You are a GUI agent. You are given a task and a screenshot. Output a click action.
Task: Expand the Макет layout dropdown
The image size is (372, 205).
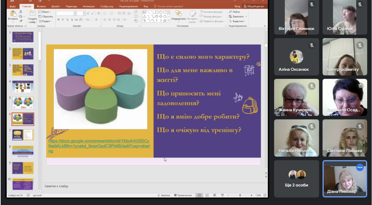tap(45, 12)
